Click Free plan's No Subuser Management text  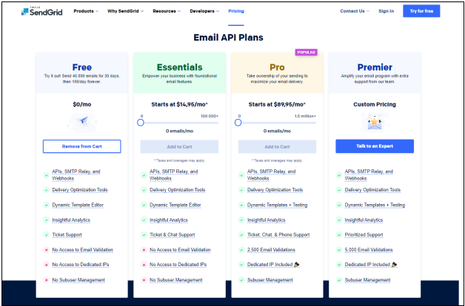(78, 280)
